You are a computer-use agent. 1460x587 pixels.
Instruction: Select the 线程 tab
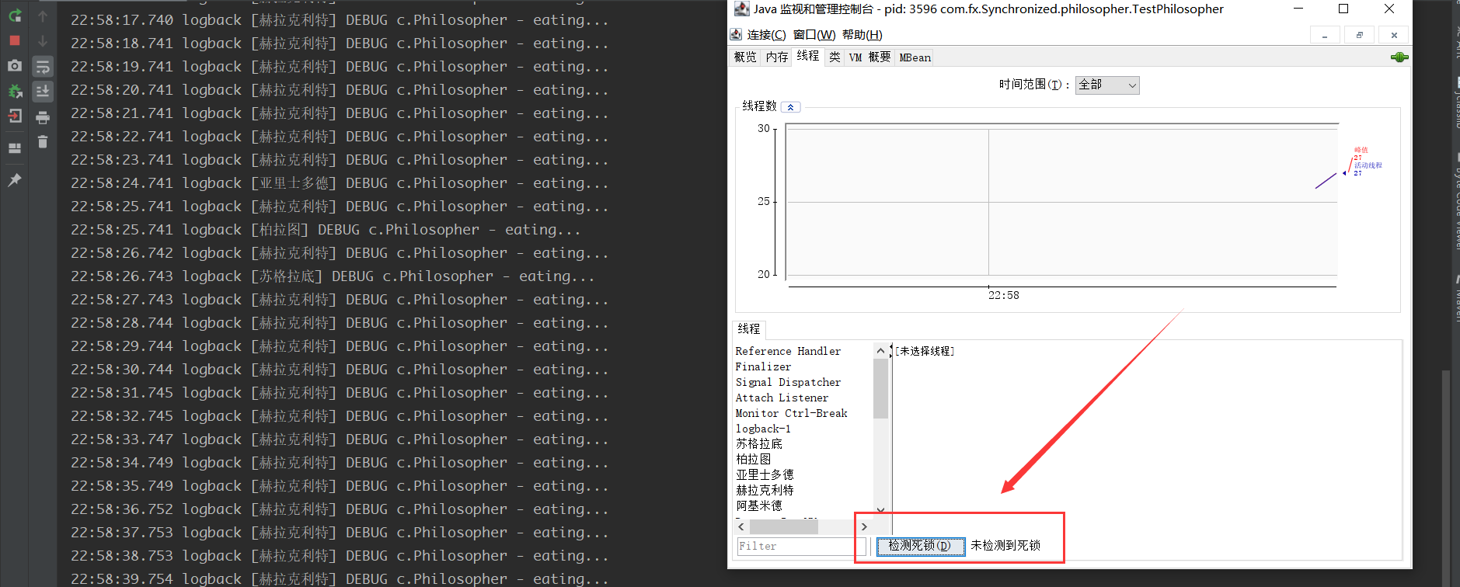(808, 56)
